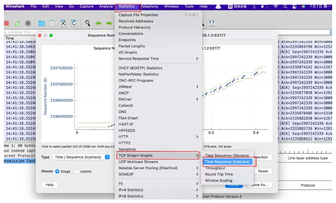Click the close capture file X icon
The width and height of the screenshot is (336, 203).
[63, 23]
